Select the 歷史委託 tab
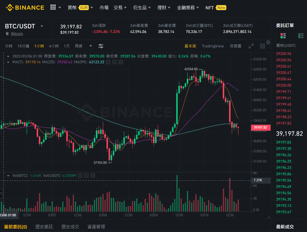The image size is (307, 232). (44, 227)
